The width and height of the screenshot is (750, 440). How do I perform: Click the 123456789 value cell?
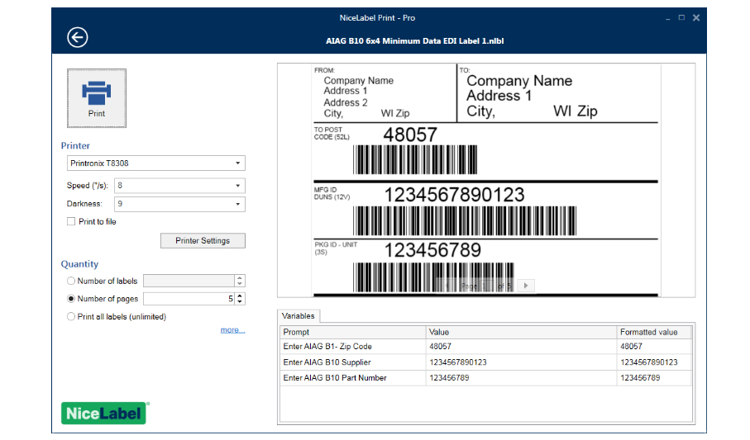click(x=522, y=378)
